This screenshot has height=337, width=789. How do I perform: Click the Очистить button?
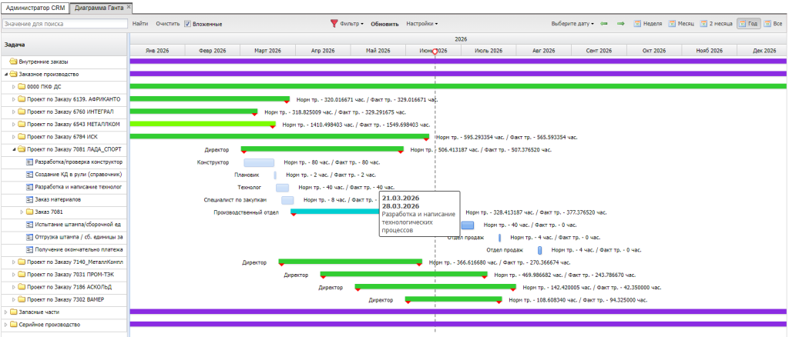coord(167,24)
